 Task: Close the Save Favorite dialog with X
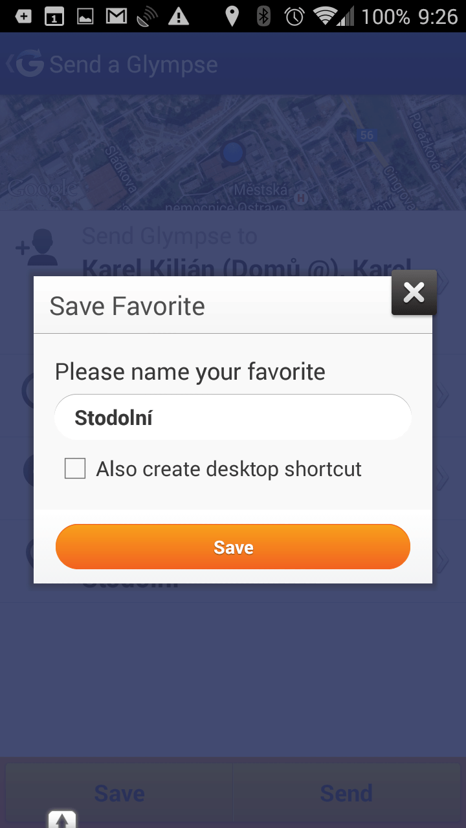point(414,293)
